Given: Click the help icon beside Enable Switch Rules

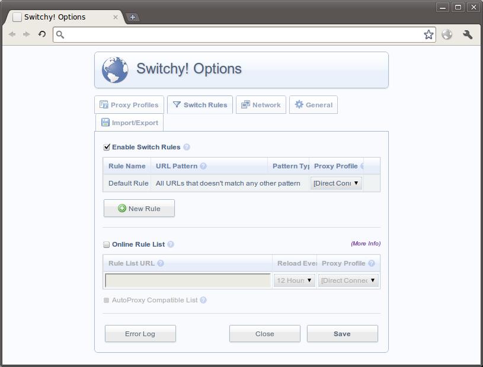Looking at the screenshot, I should [x=186, y=147].
